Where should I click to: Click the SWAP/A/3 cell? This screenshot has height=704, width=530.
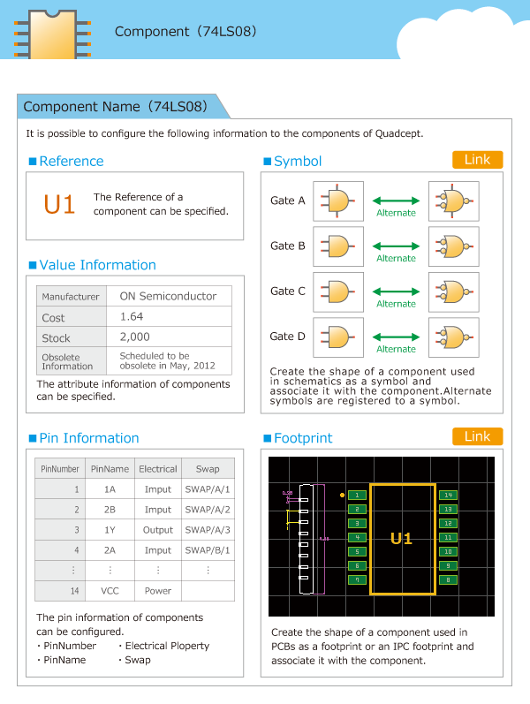pyautogui.click(x=208, y=530)
